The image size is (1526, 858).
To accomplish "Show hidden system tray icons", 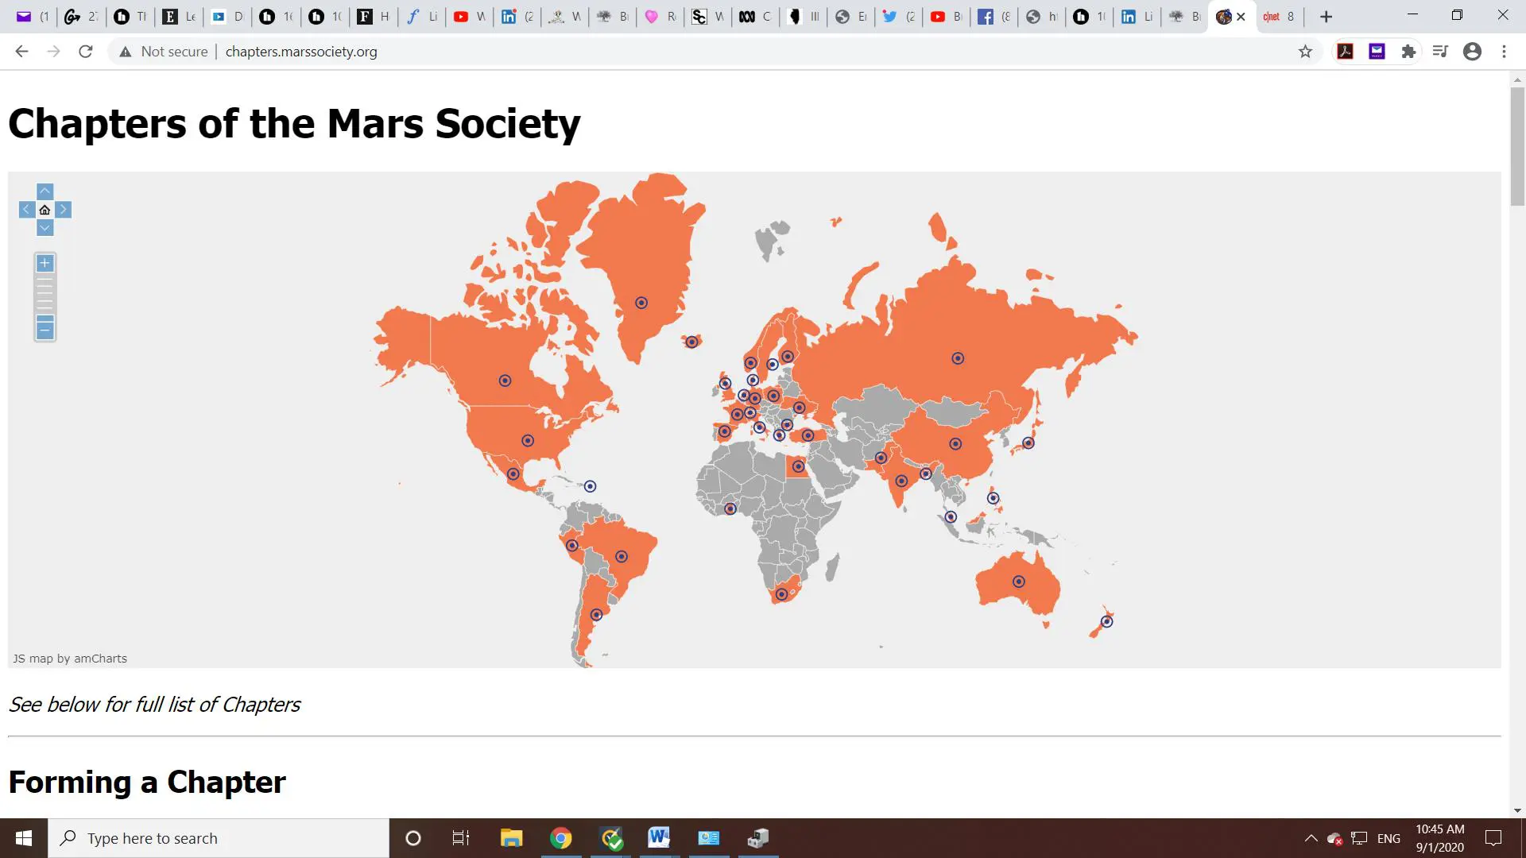I will (1311, 838).
